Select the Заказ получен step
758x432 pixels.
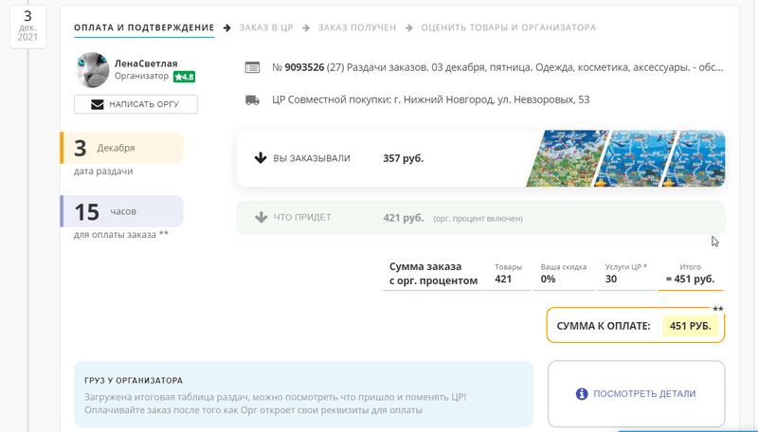[x=357, y=27]
